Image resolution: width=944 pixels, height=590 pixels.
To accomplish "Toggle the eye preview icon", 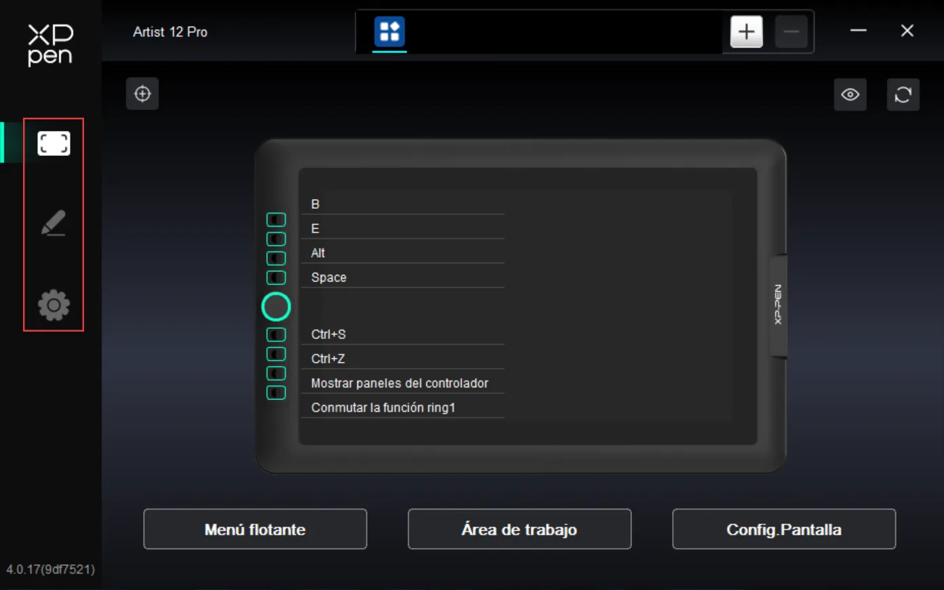I will tap(850, 94).
